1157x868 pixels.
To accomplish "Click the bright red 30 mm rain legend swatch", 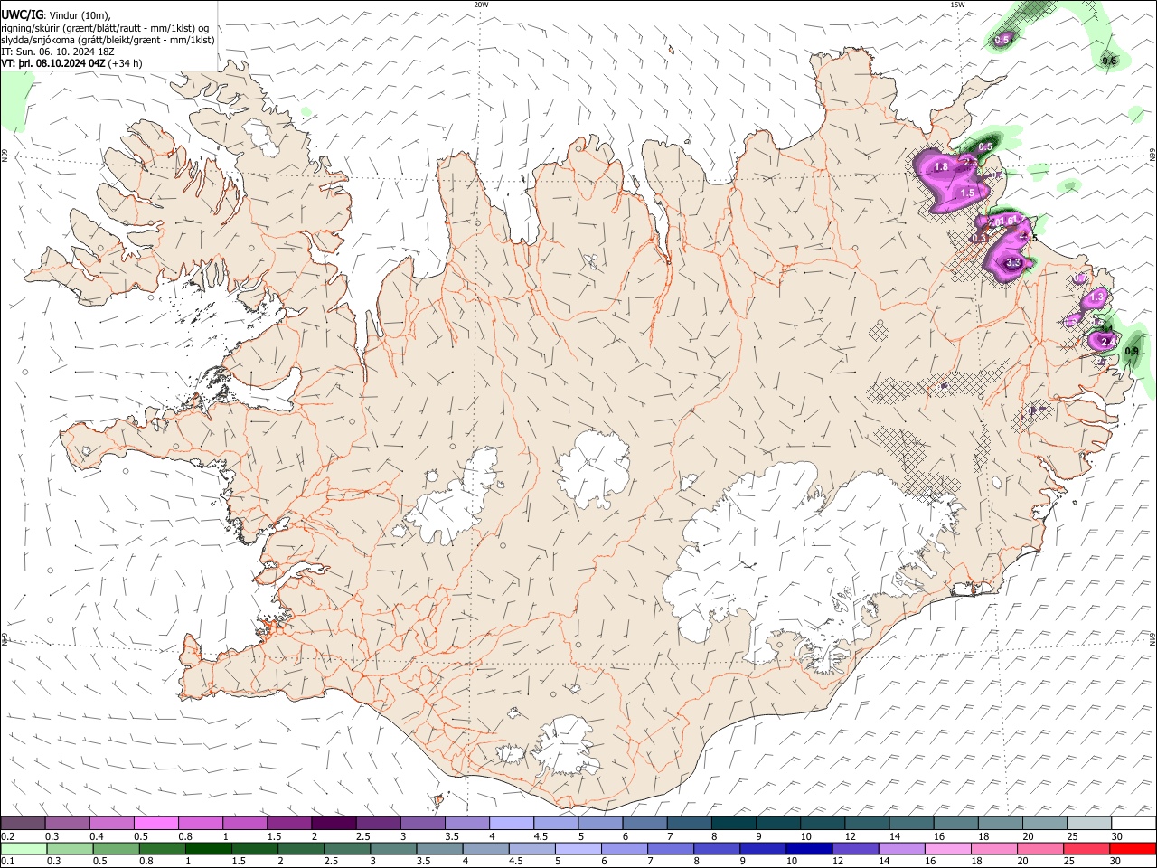I will (x=1133, y=849).
